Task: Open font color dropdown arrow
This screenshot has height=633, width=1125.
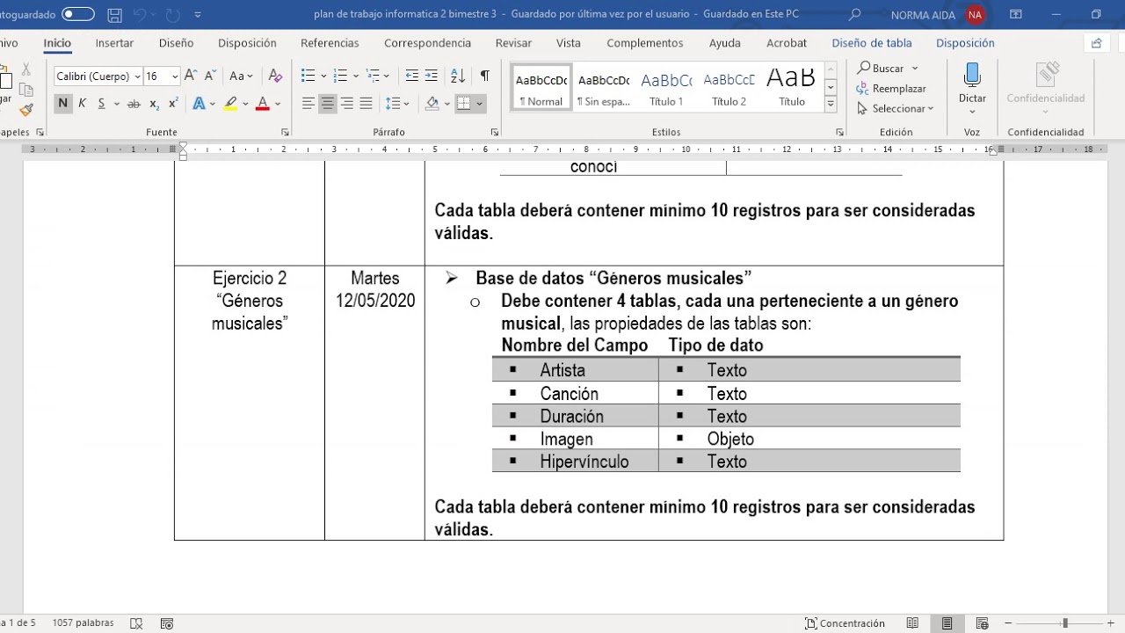Action: pyautogui.click(x=278, y=104)
